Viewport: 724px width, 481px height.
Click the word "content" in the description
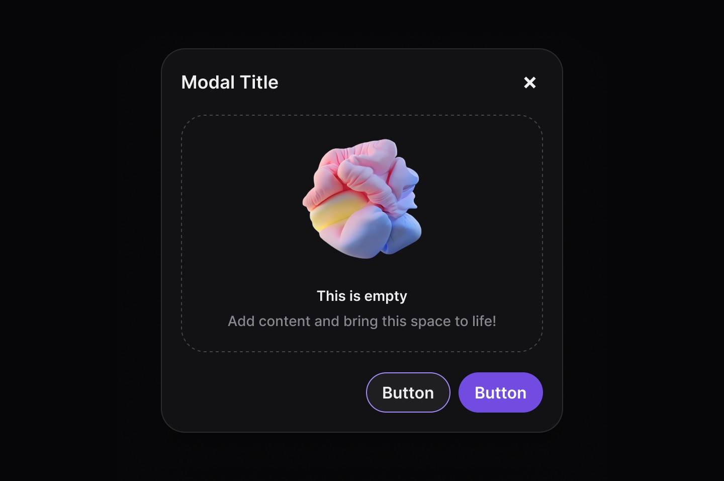point(285,321)
